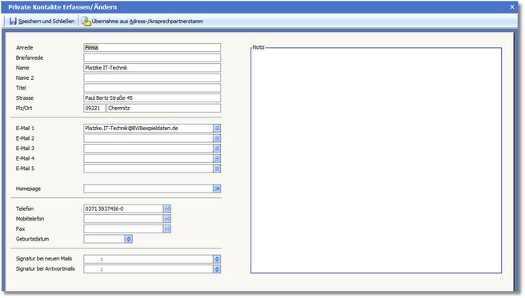Screen dimensions: 525x298
Task: Click into the Notiz text area
Action: (376, 161)
